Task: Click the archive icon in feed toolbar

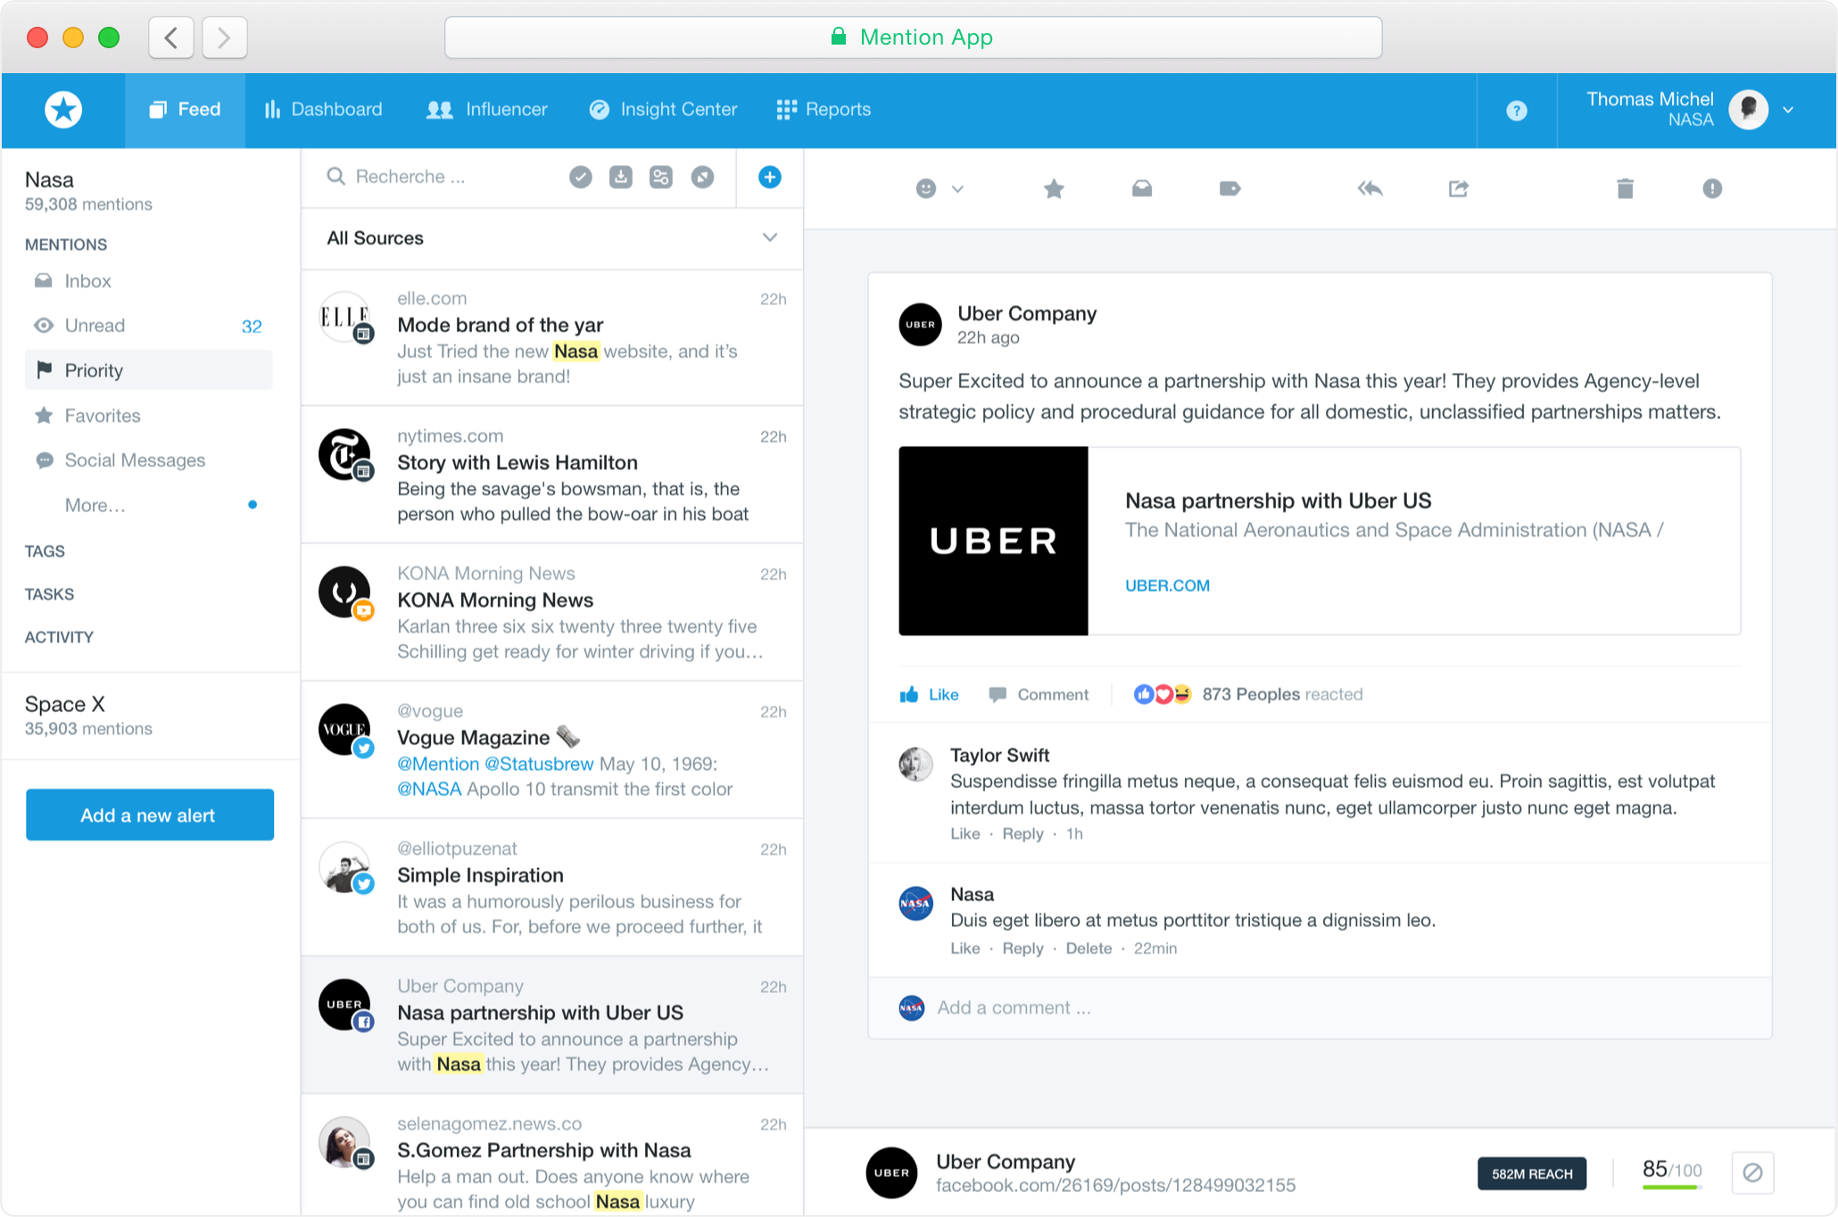Action: [x=619, y=177]
